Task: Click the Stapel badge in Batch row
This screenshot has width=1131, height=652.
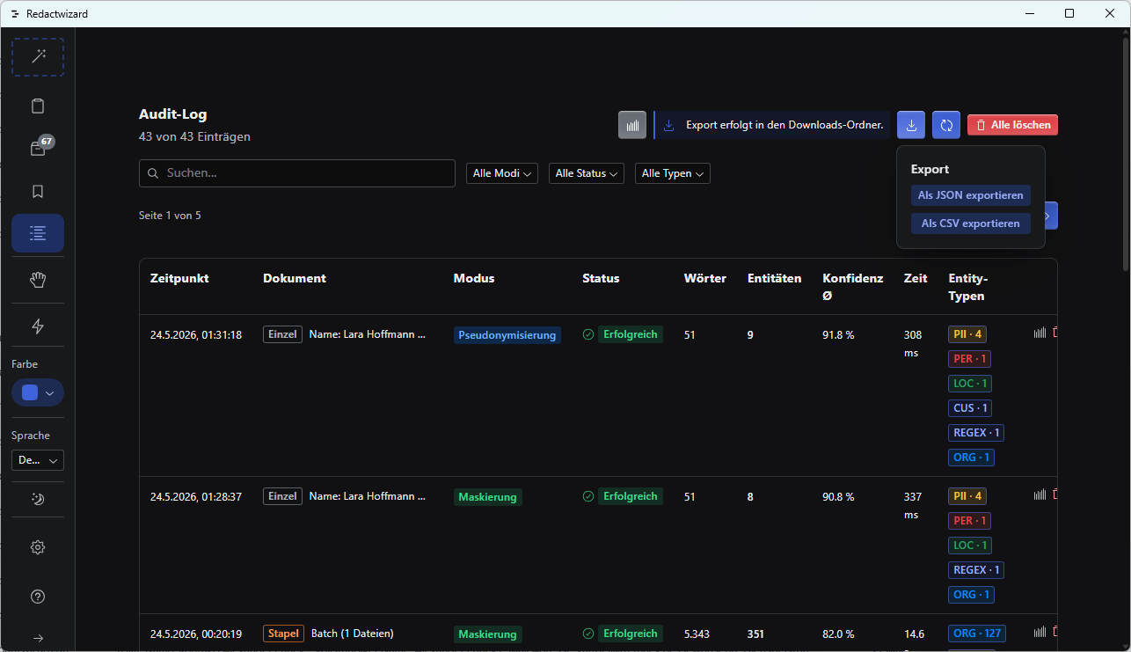Action: pos(283,634)
